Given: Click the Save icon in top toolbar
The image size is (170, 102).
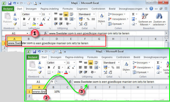Looking at the screenshot, I should coord(10,3).
